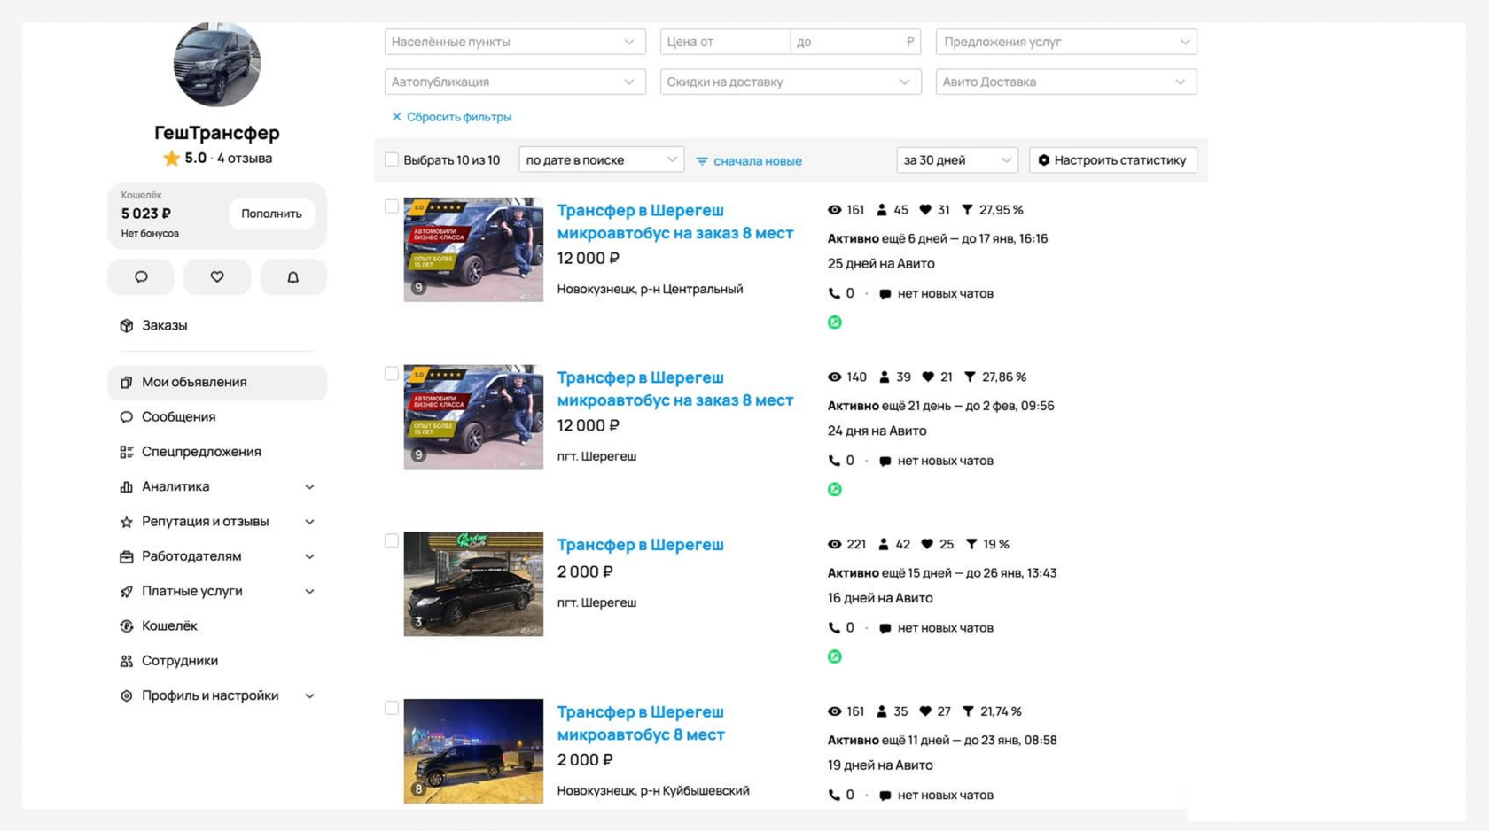
Task: Open Сотрудники menu item
Action: click(217, 661)
